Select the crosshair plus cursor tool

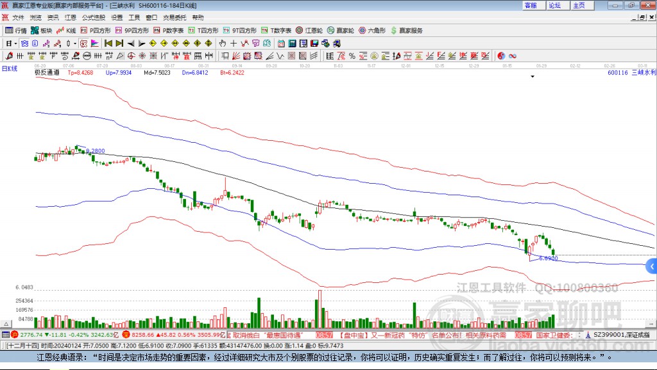234,44
